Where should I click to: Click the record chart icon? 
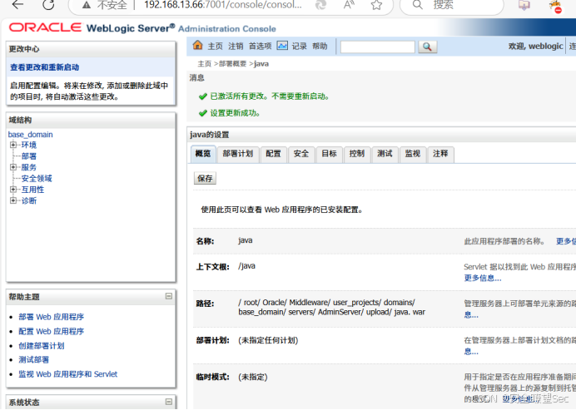point(282,46)
